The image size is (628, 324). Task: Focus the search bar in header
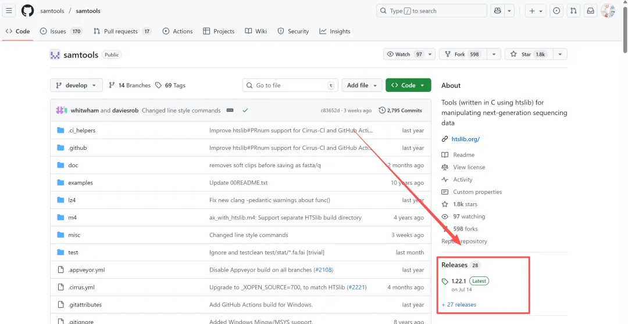[x=431, y=11]
